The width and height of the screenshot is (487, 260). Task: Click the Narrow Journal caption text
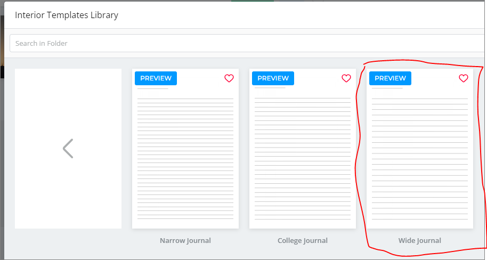point(185,240)
